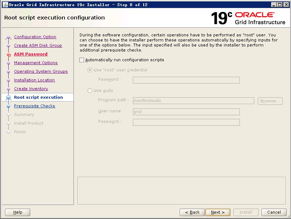
Task: Click the Configuration Option step bullet icon
Action: point(8,37)
